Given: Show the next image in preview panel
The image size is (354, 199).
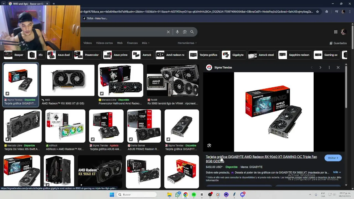Looking at the screenshot, I should click(x=320, y=67).
